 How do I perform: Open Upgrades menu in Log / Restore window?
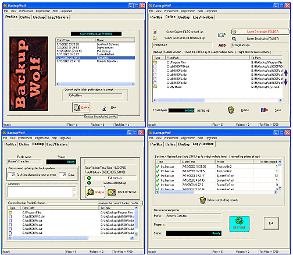coord(211,138)
